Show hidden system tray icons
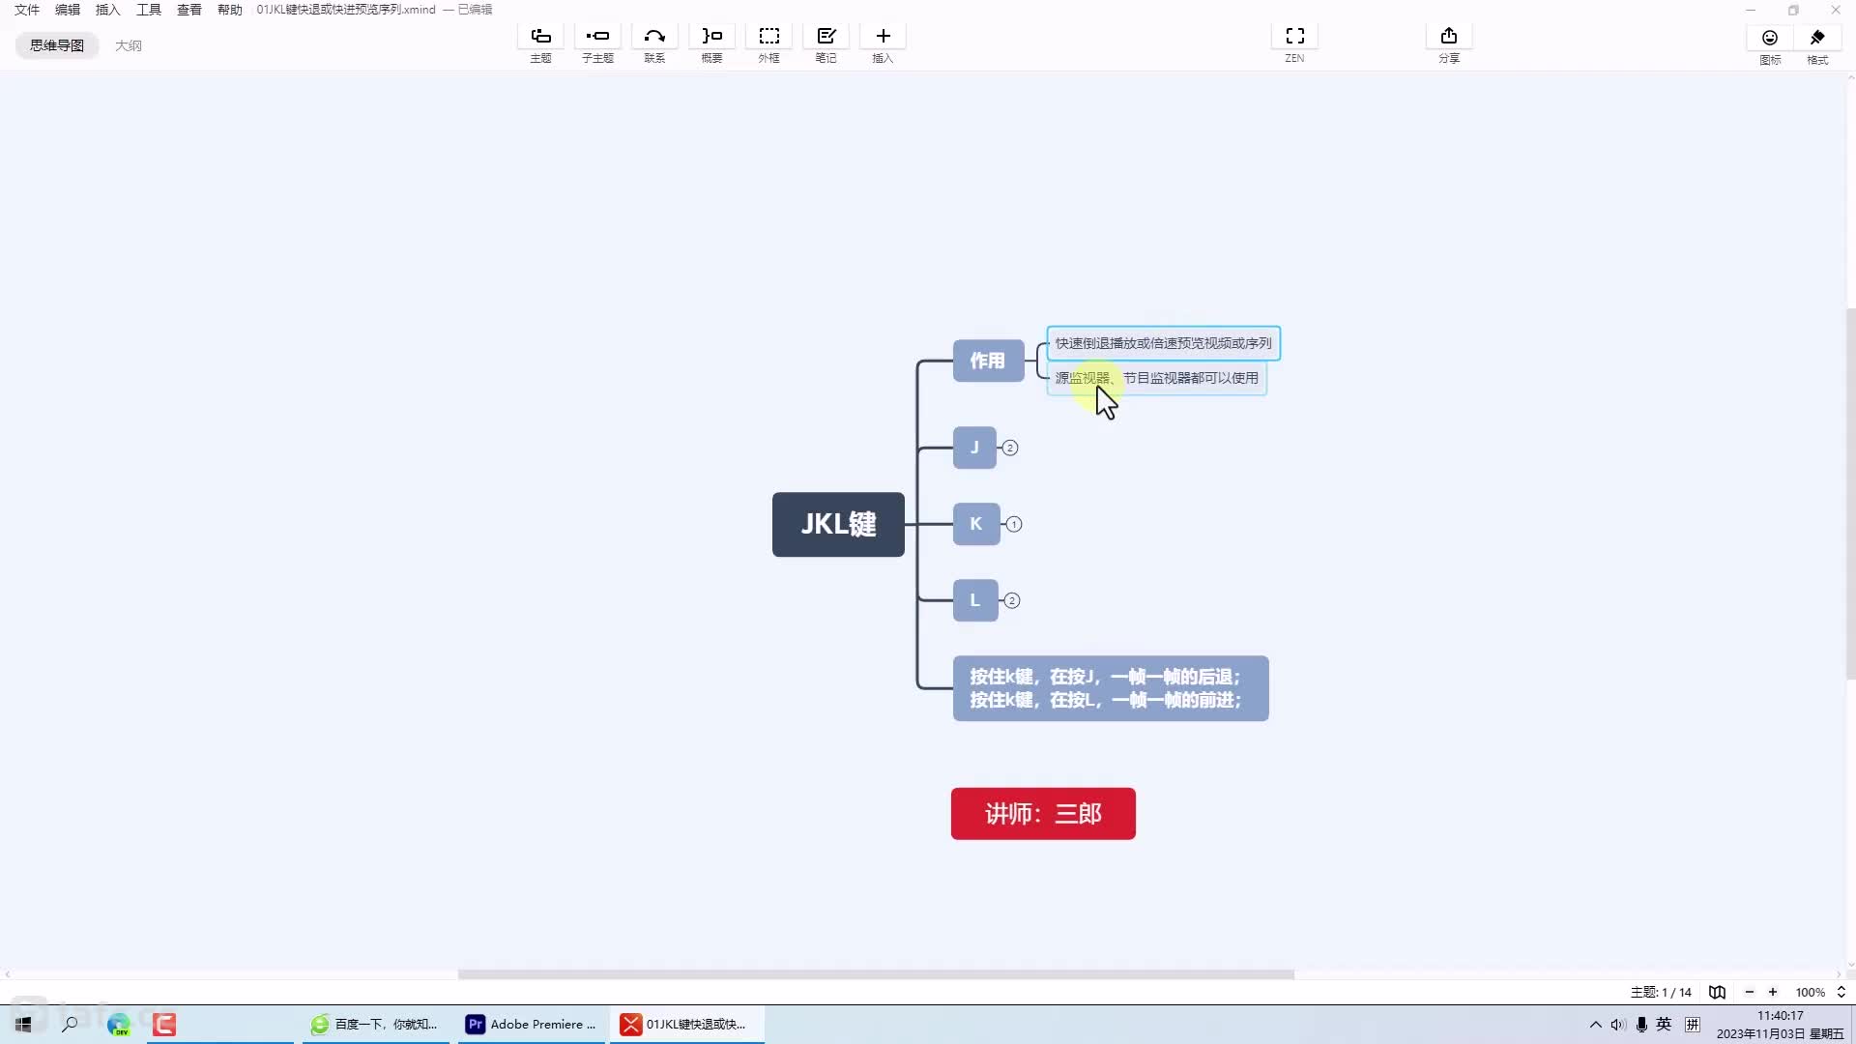This screenshot has height=1044, width=1856. tap(1595, 1025)
